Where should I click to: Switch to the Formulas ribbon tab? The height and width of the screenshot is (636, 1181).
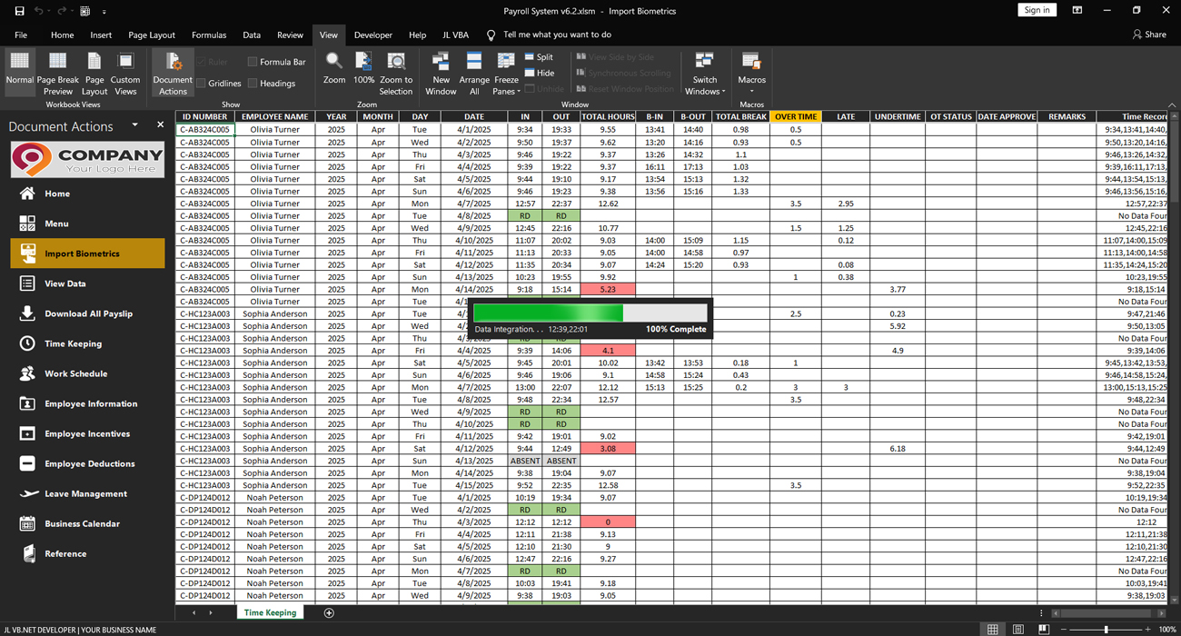click(x=209, y=35)
